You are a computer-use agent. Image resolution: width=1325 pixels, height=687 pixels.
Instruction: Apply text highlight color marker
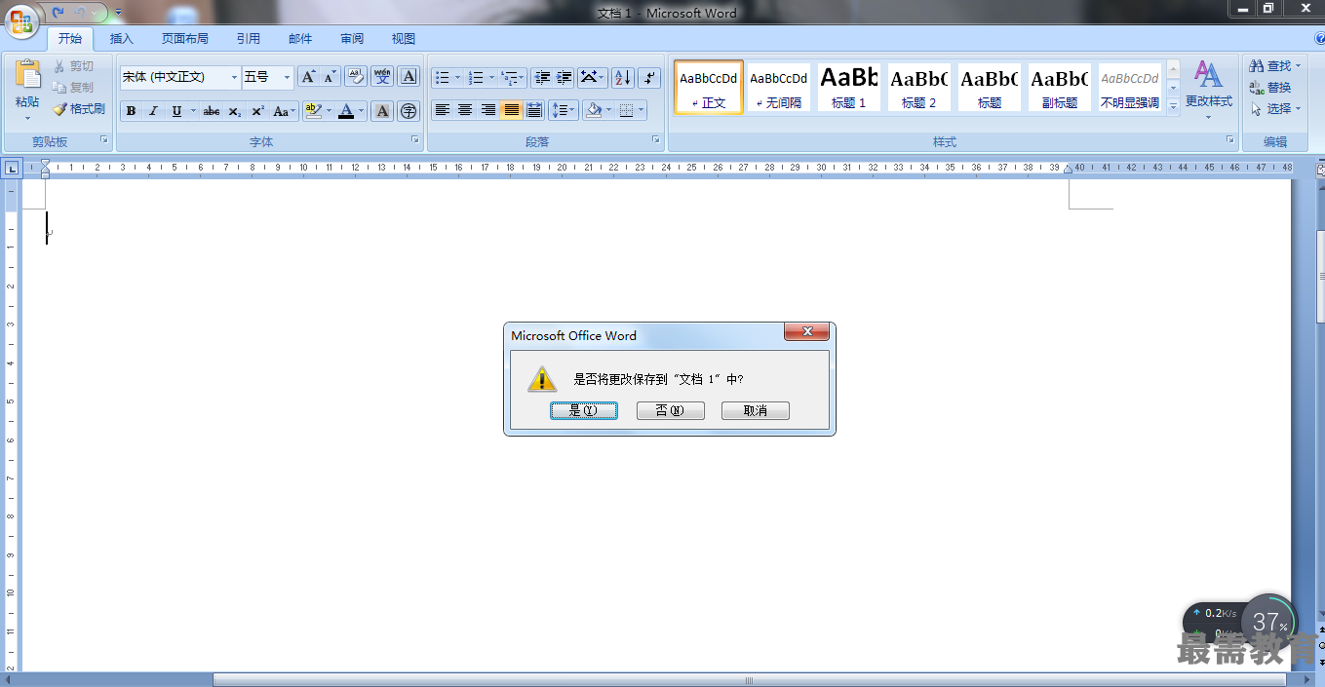(312, 111)
